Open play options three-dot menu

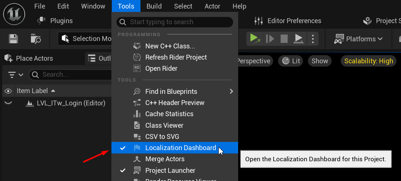coord(313,39)
